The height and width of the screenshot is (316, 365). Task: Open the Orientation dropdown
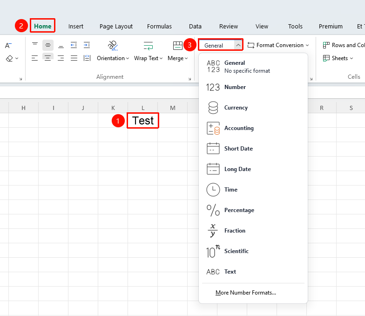[113, 58]
